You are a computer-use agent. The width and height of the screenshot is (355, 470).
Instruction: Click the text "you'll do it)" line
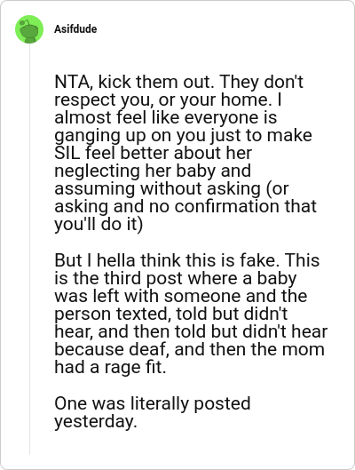[x=99, y=224]
